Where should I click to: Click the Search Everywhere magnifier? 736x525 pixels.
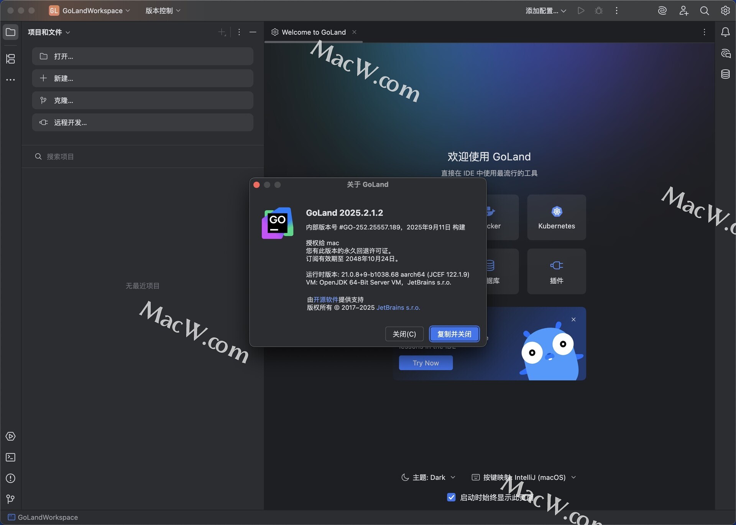tap(705, 11)
